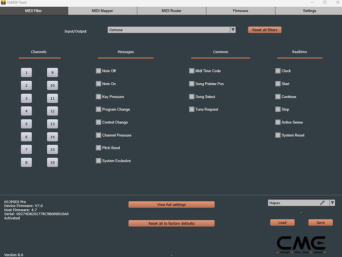Tick the Stop realtime checkbox

click(x=278, y=109)
